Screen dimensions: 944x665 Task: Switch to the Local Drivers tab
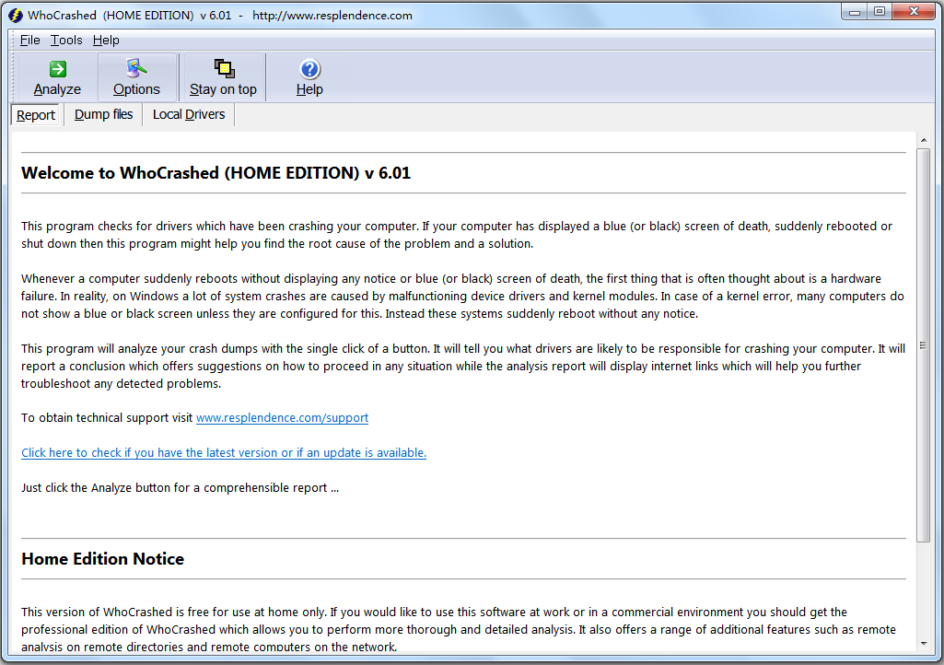189,114
